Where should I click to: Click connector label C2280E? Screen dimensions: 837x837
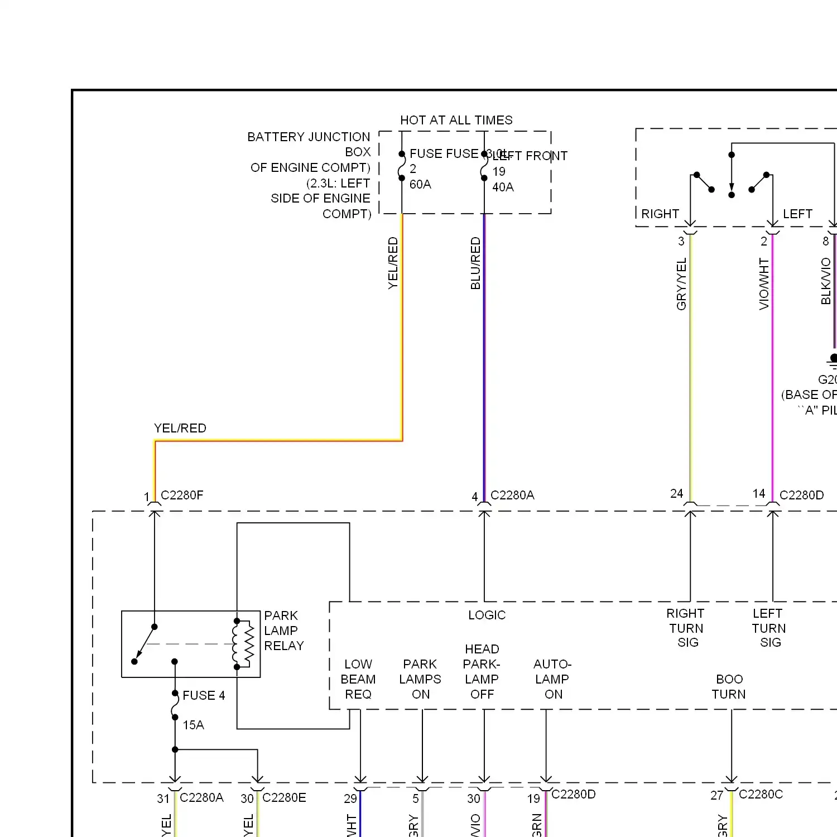(284, 797)
